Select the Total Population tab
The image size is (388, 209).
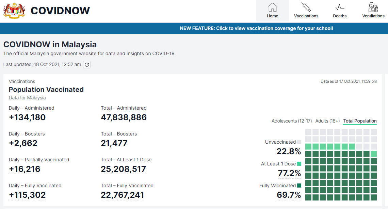pos(360,121)
